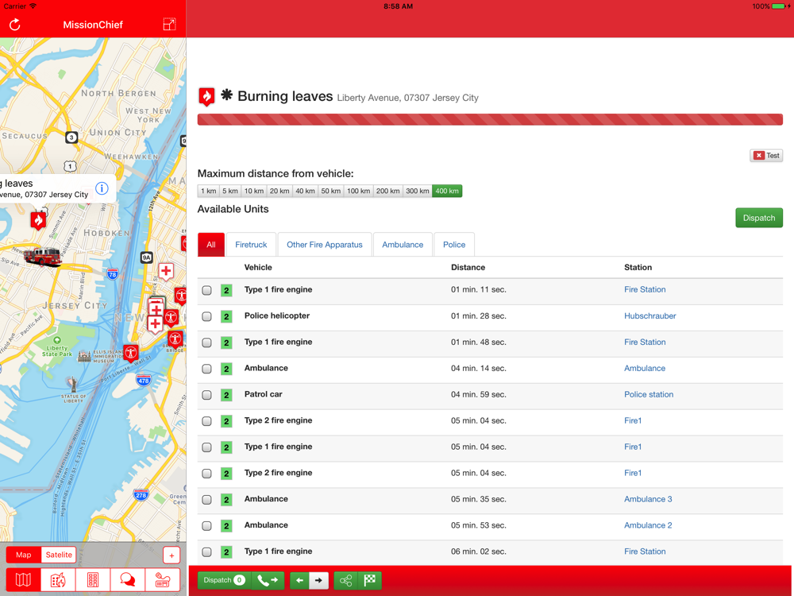Tap hospital cross marker near 9A
The height and width of the screenshot is (596, 794).
166,271
